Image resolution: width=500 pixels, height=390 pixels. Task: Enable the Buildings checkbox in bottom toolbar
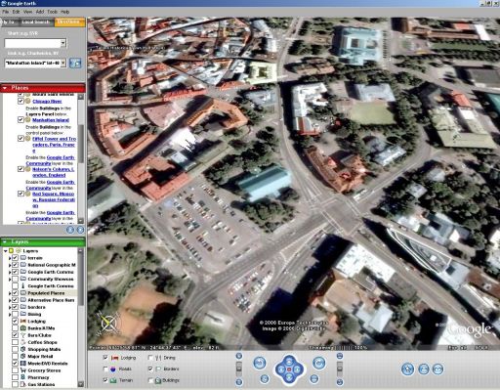click(150, 380)
